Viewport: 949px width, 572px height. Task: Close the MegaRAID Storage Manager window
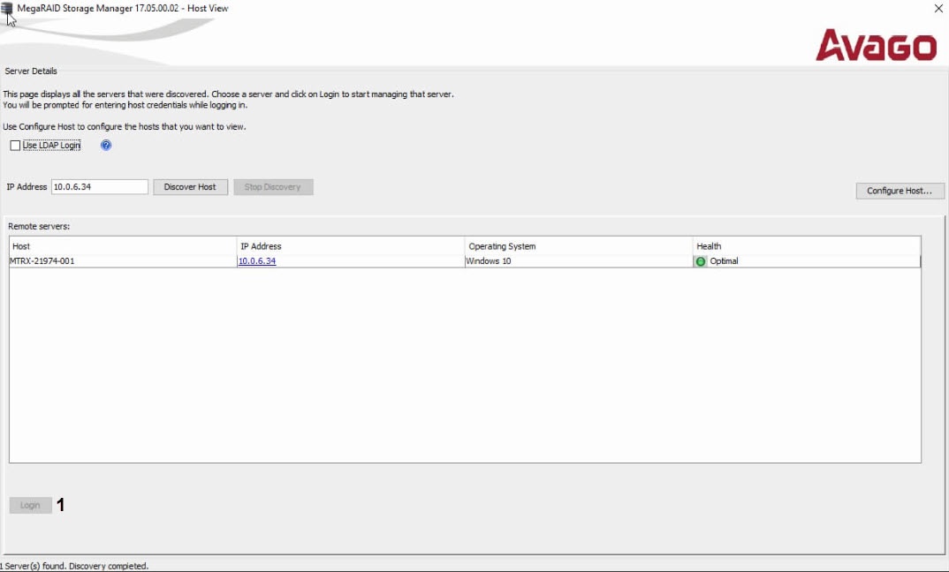click(x=938, y=9)
